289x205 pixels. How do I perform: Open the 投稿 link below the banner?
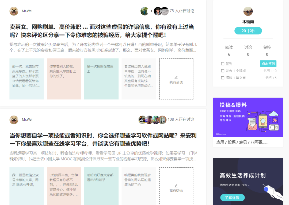[x=232, y=142]
